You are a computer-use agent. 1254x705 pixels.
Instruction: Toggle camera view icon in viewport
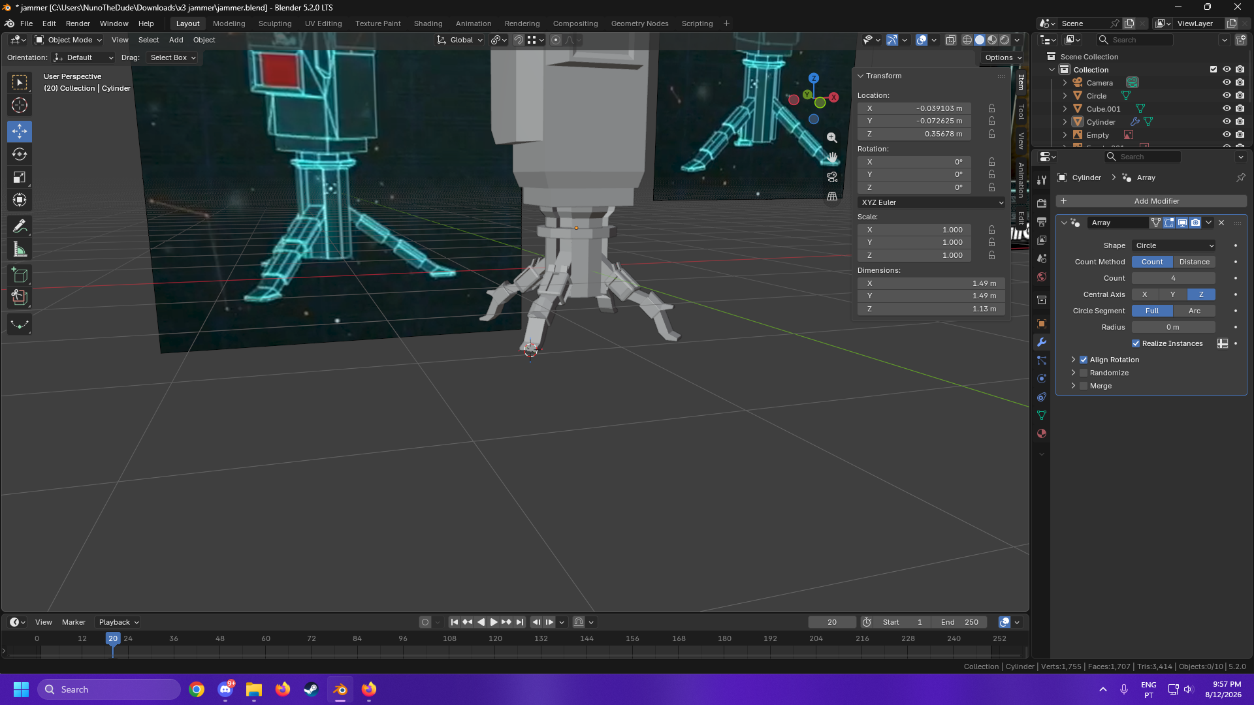(832, 177)
